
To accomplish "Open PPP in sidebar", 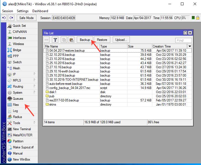I will pos(22,56).
